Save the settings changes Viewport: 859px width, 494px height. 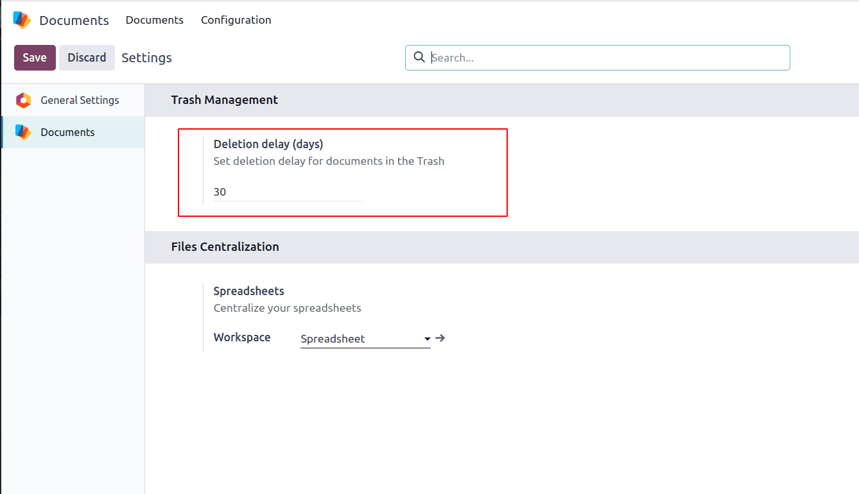[35, 57]
